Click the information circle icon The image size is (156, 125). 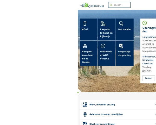[103, 46]
